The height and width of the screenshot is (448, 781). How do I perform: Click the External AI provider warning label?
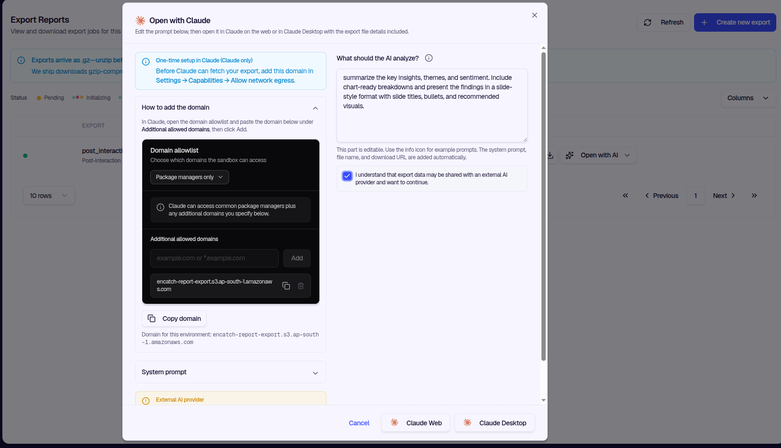tap(180, 400)
